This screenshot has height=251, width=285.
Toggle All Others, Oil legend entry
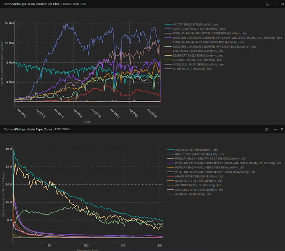189,194
